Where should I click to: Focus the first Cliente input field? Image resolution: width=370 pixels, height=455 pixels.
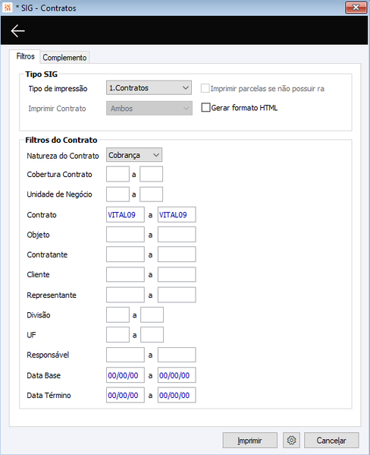coord(125,274)
